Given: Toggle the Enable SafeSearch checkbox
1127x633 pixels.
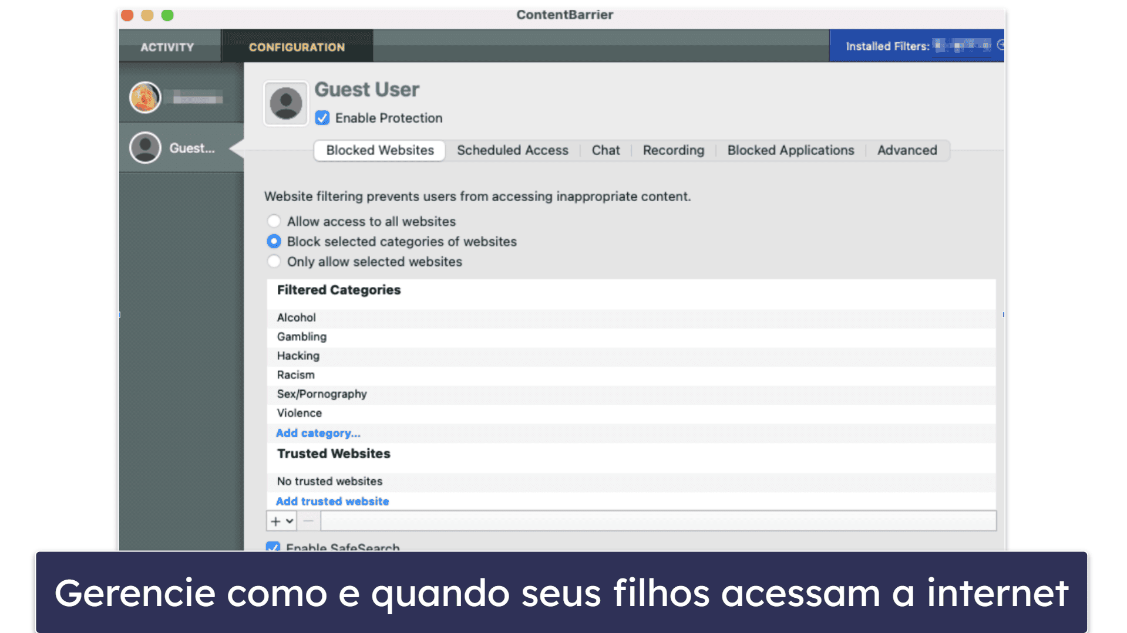Looking at the screenshot, I should 273,547.
